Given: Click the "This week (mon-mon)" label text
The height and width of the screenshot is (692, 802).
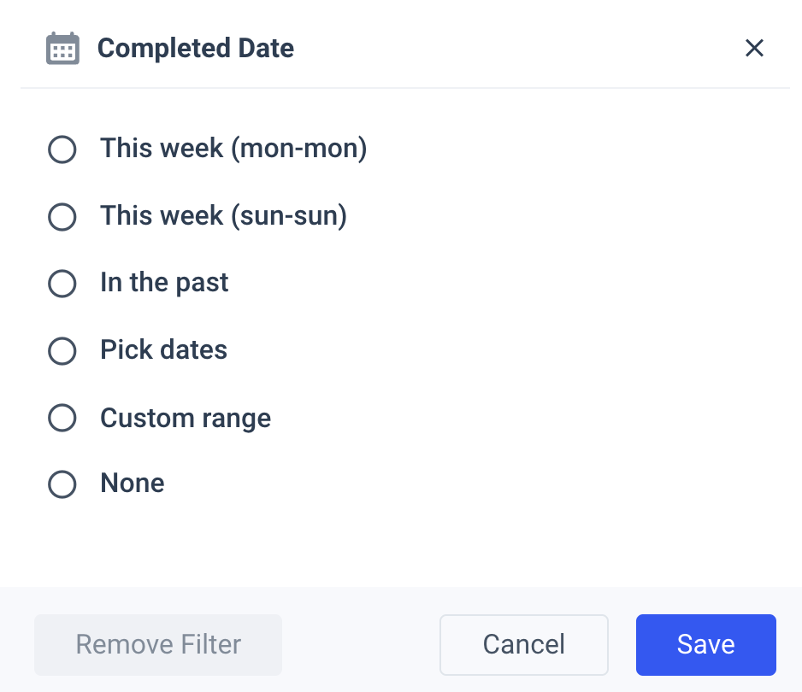Looking at the screenshot, I should (233, 149).
